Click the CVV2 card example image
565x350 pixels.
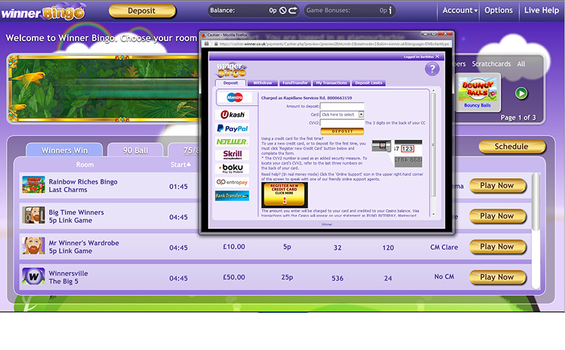pyautogui.click(x=397, y=153)
